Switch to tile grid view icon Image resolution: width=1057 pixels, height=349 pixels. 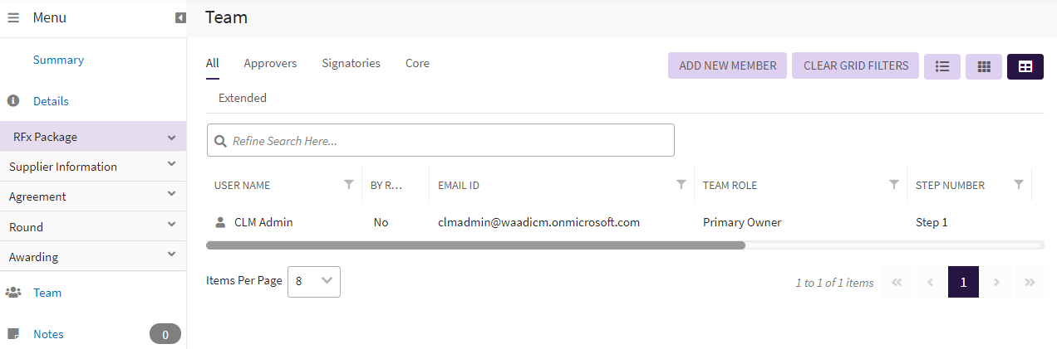tap(984, 66)
